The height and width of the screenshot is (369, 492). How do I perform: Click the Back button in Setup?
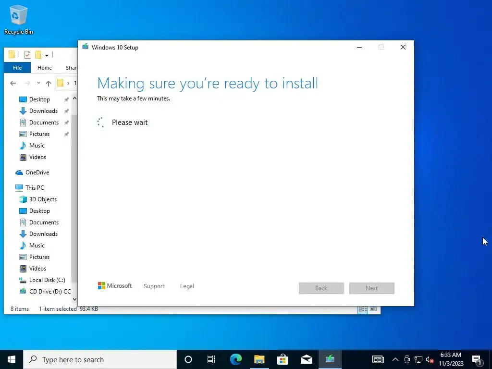(321, 288)
